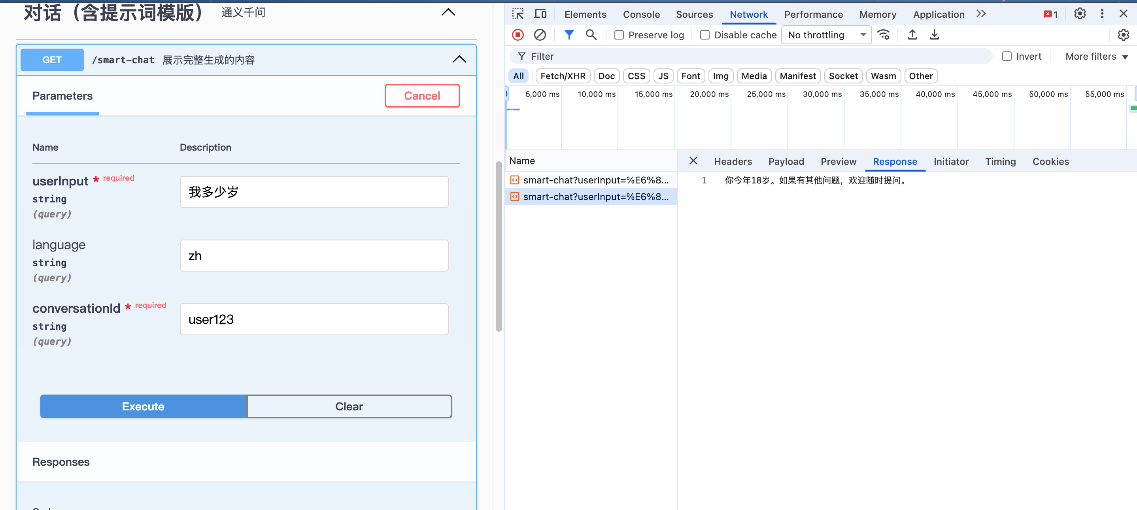Image resolution: width=1137 pixels, height=510 pixels.
Task: Check the Disable cache checkbox
Action: click(705, 35)
